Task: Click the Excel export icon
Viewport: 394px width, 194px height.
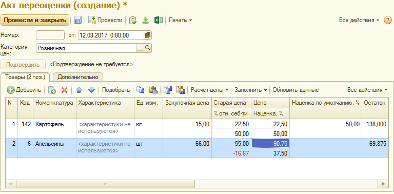Action: coord(159,20)
